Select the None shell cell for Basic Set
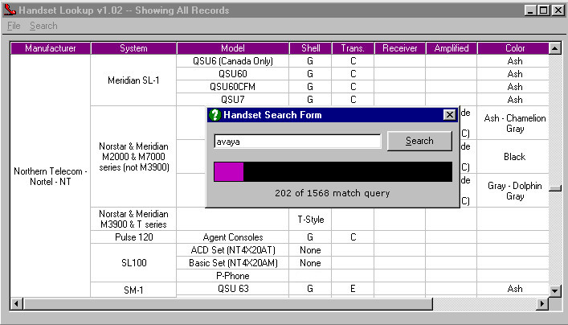The image size is (568, 325). point(310,263)
